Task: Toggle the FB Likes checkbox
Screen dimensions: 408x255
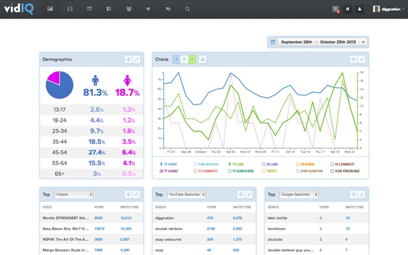Action: (x=264, y=164)
